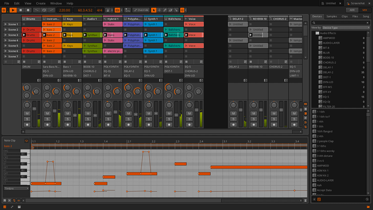Image resolution: width=373 pixels, height=210 pixels.
Task: Mute the Drums track
Action: [x=27, y=114]
